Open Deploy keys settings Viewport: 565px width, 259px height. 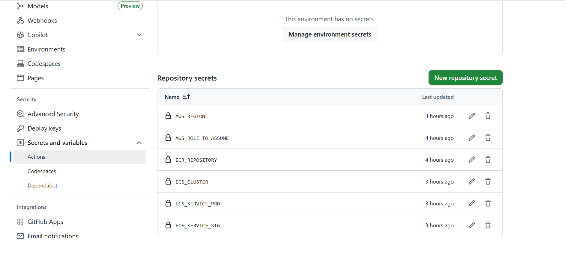tap(44, 128)
